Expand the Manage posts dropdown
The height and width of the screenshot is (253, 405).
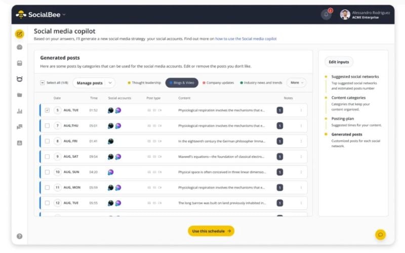(x=94, y=83)
